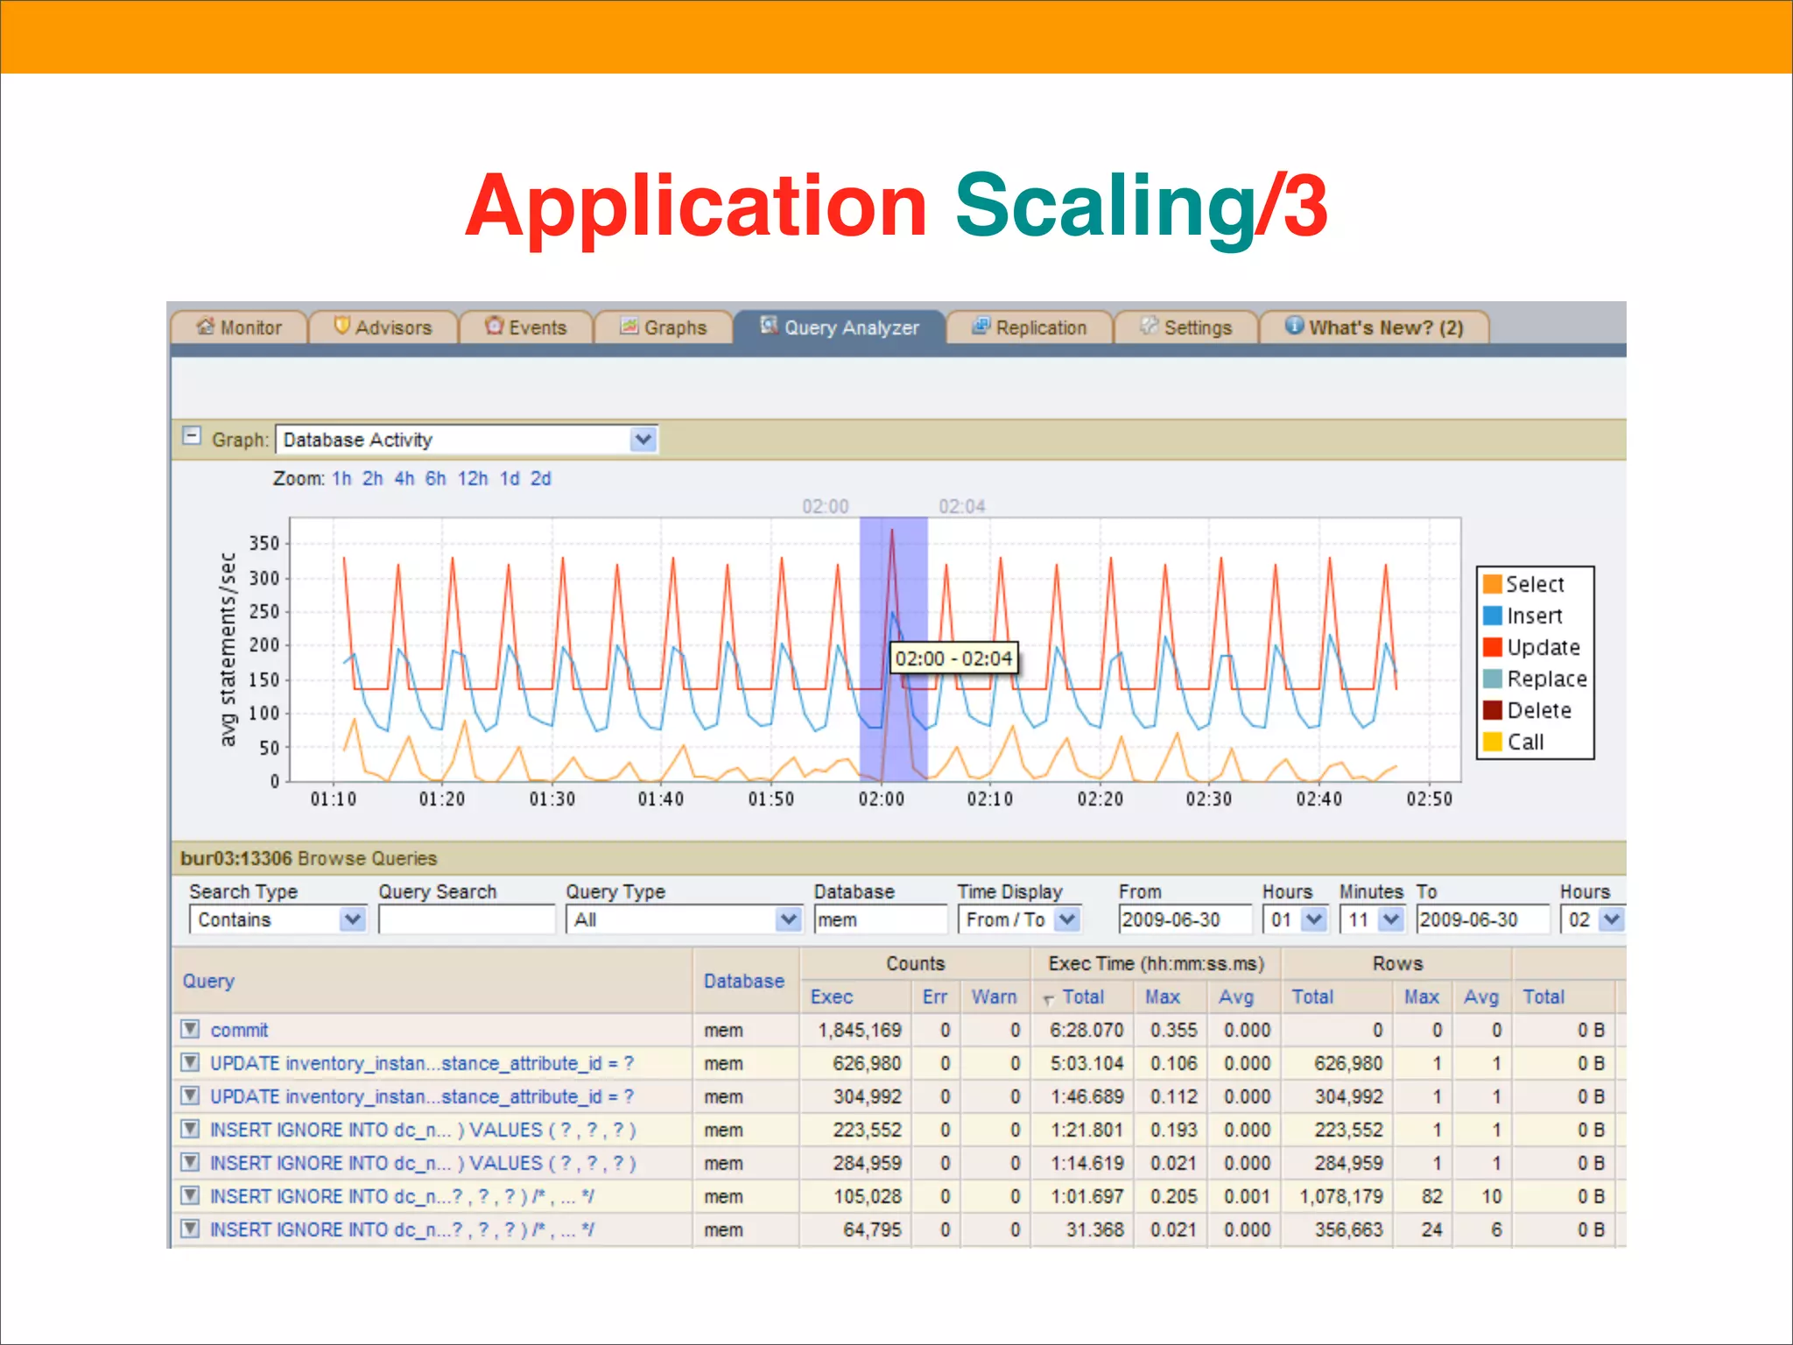Zoom graph to 2h
The height and width of the screenshot is (1345, 1793).
coord(373,479)
